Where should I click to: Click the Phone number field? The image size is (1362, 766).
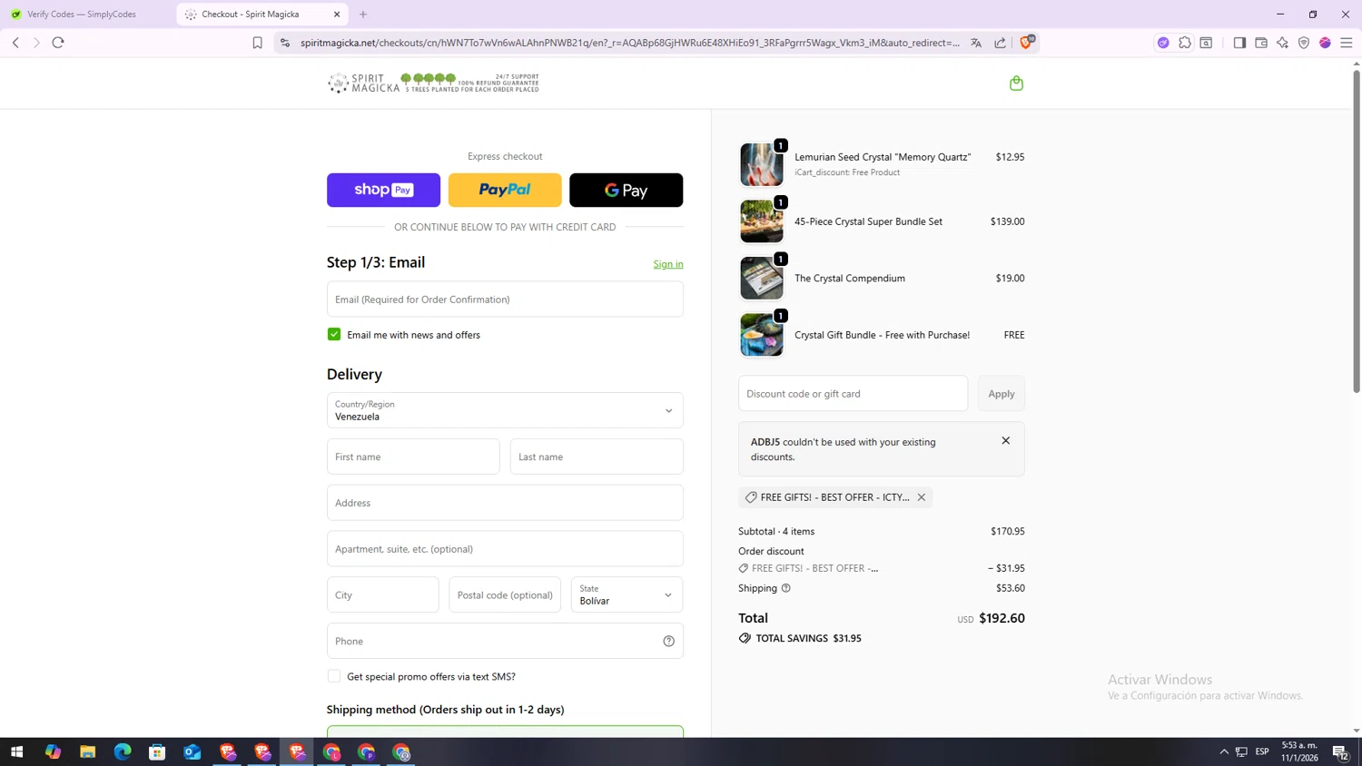pos(505,641)
